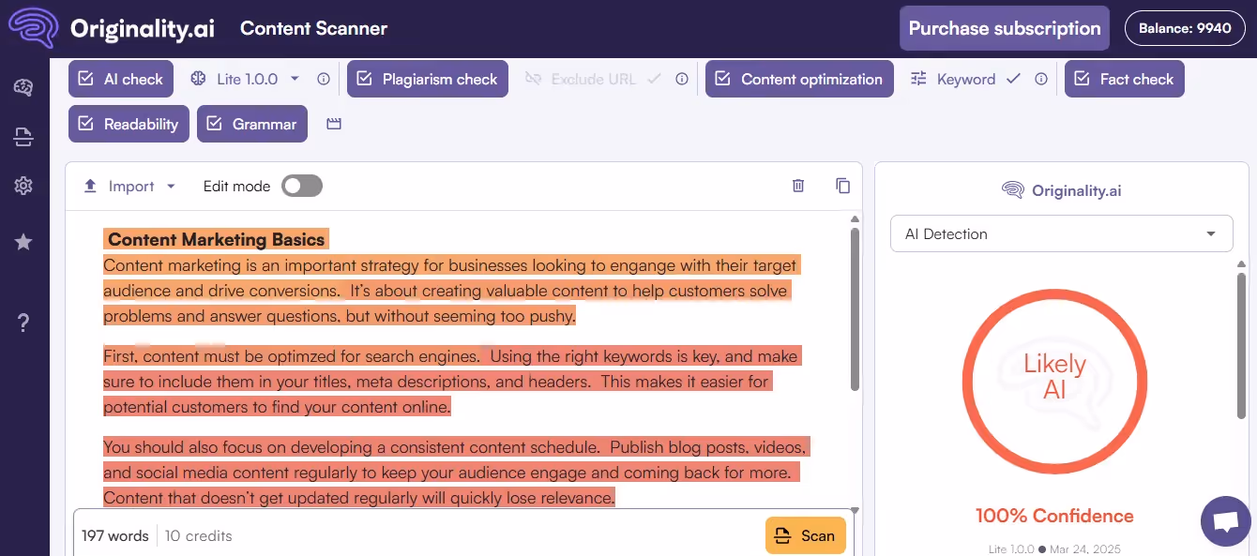The width and height of the screenshot is (1257, 556).
Task: Toggle the Content optimization checkbox
Action: tap(723, 80)
